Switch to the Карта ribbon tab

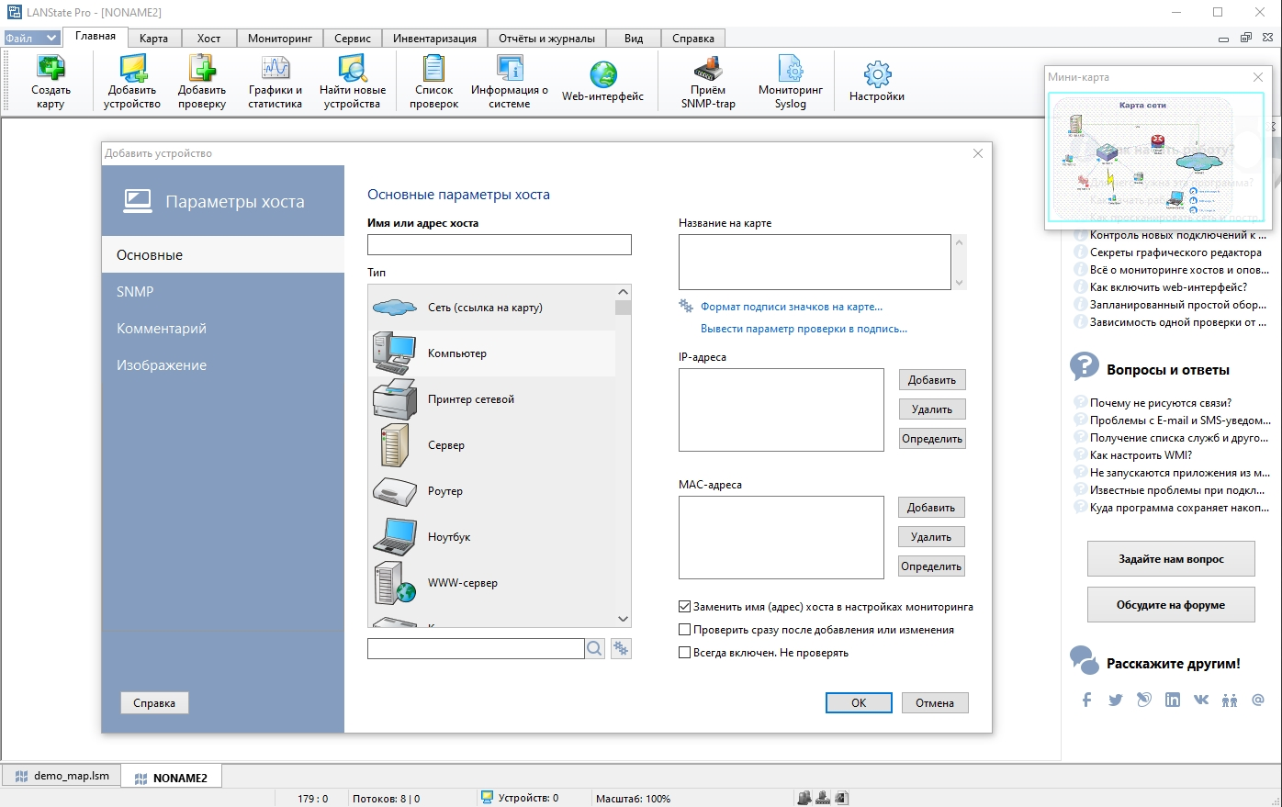[153, 38]
